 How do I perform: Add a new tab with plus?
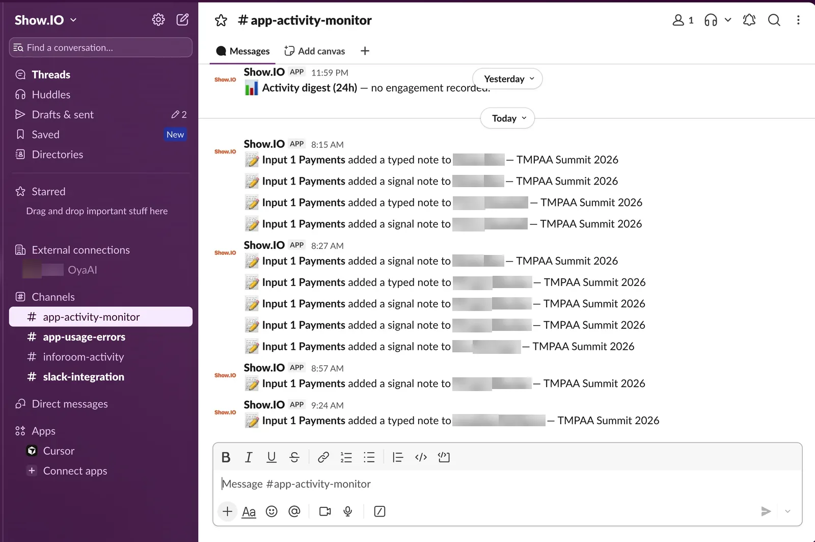click(x=365, y=51)
